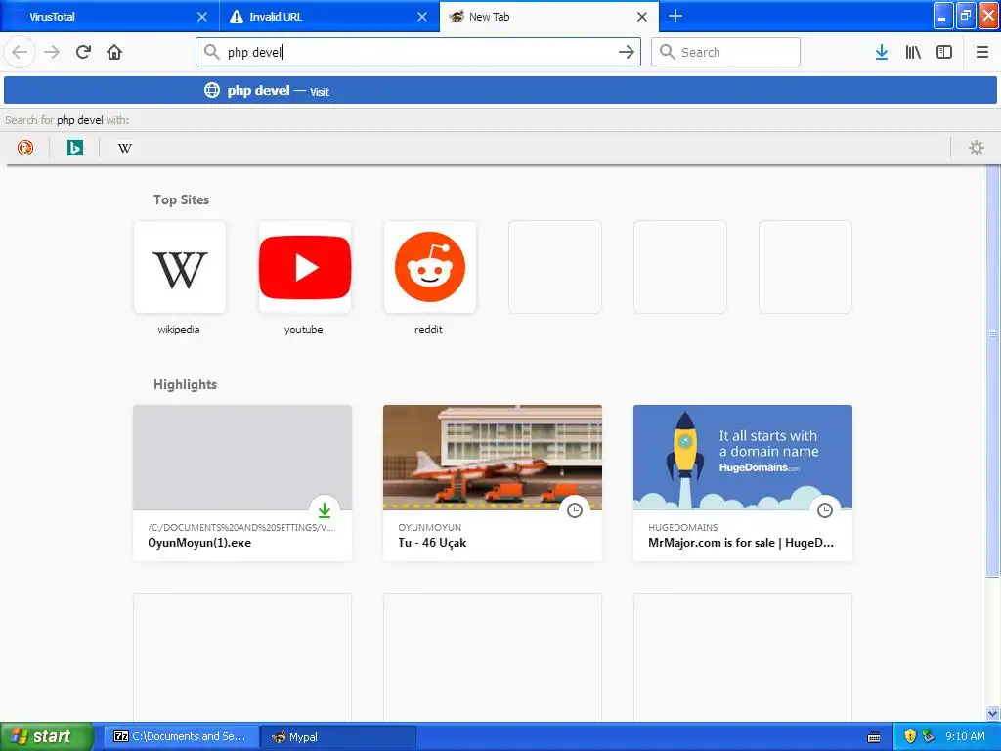
Task: Click the Go arrow in the address bar
Action: click(627, 52)
